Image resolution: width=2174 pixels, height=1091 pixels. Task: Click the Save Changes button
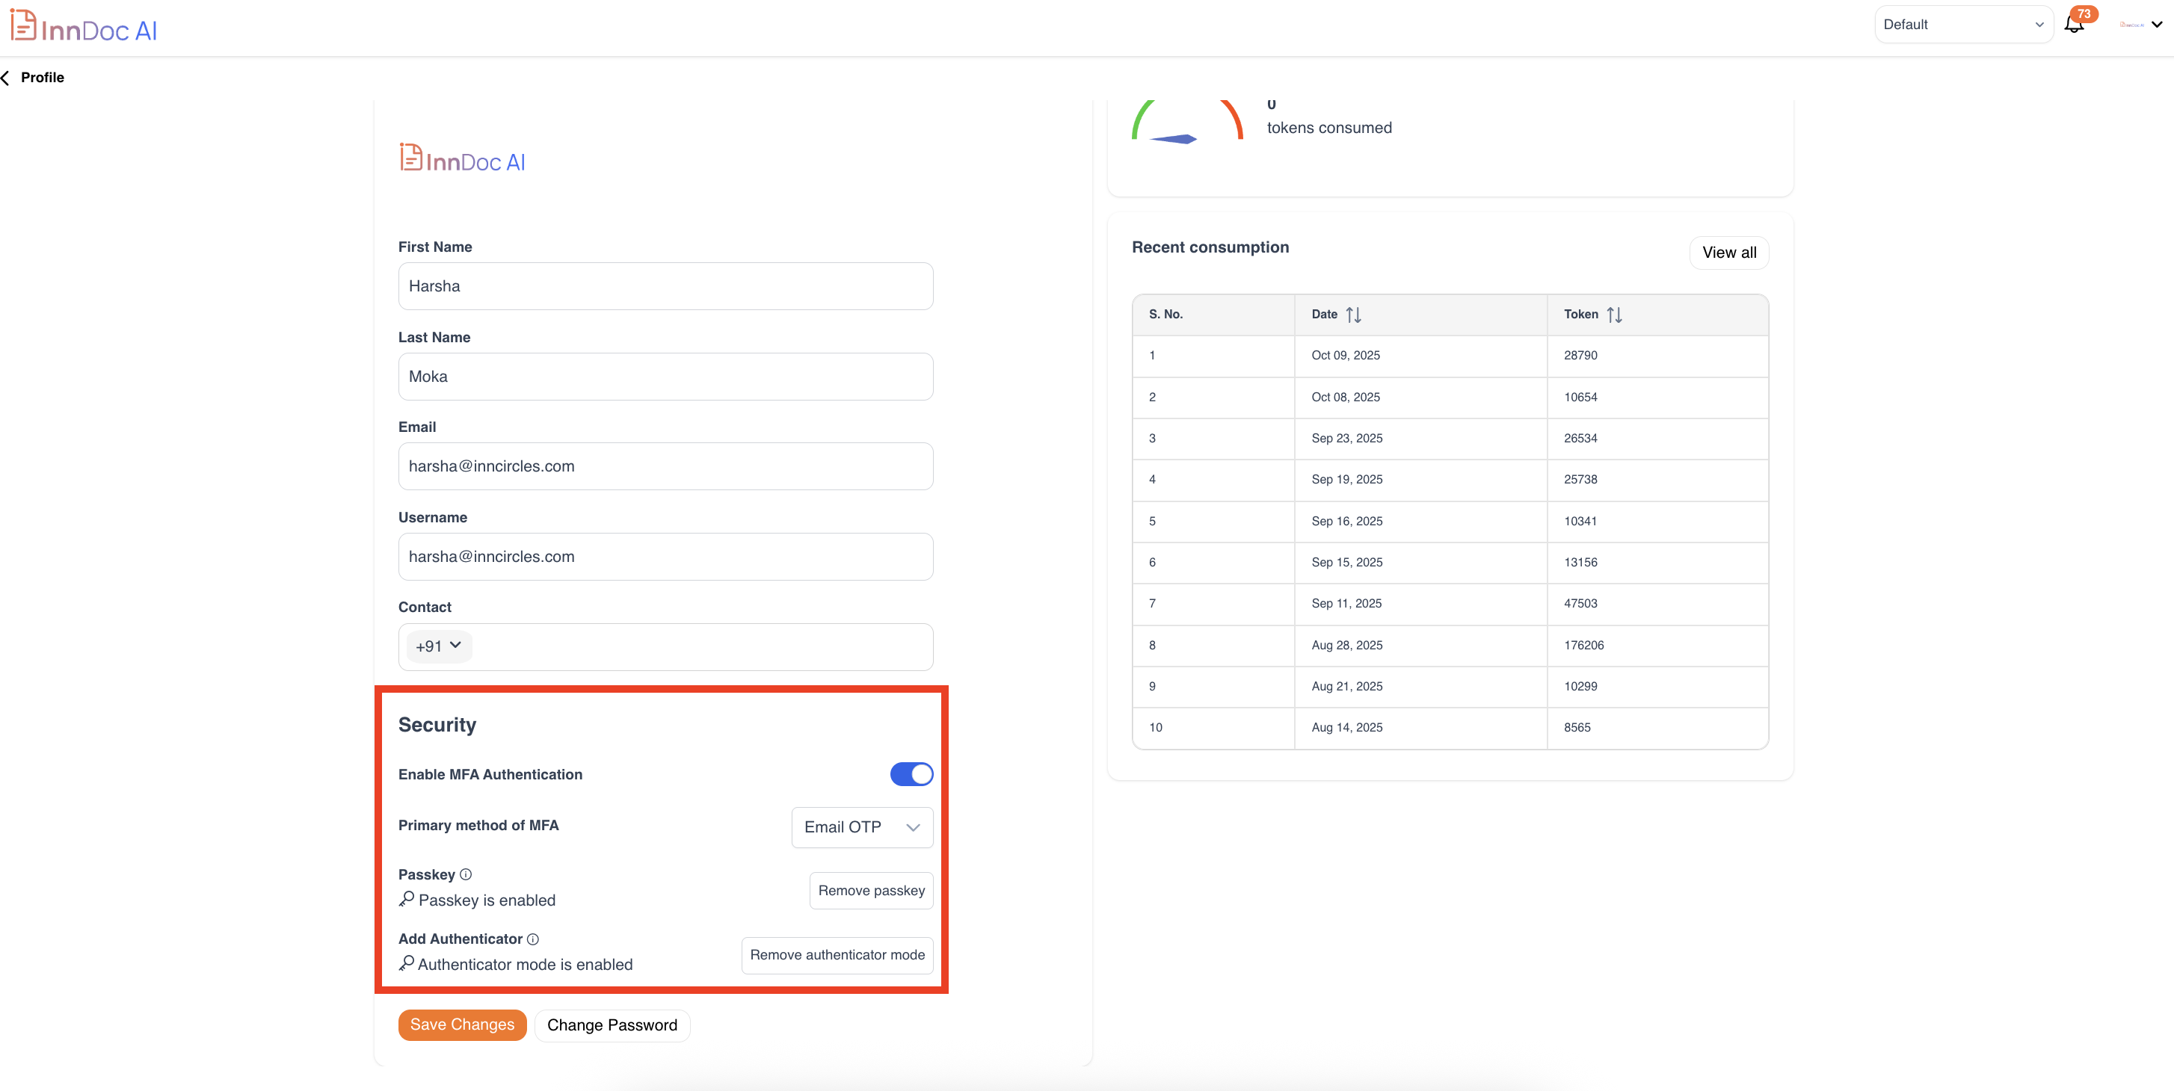click(461, 1024)
